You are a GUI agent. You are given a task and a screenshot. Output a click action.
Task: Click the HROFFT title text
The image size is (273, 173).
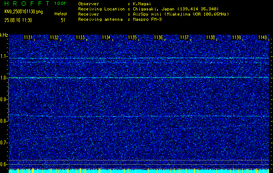point(27,3)
